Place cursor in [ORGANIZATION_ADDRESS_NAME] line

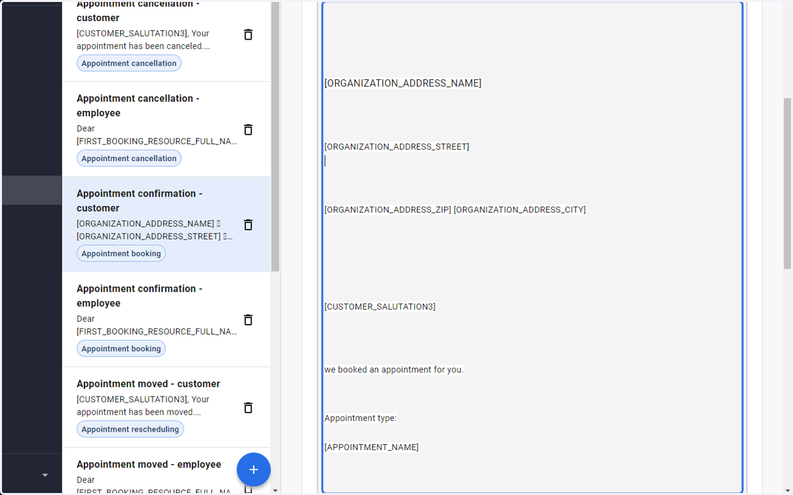402,83
